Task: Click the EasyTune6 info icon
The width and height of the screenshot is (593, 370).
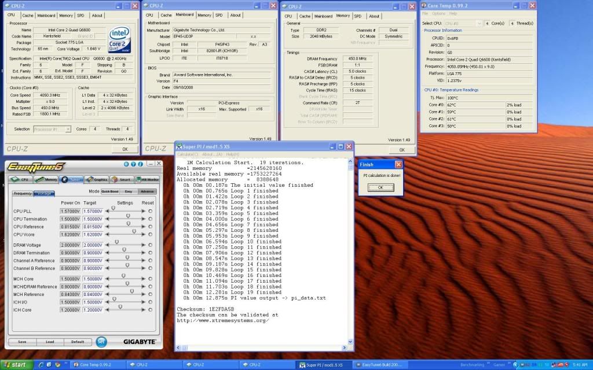Action: pos(140,164)
